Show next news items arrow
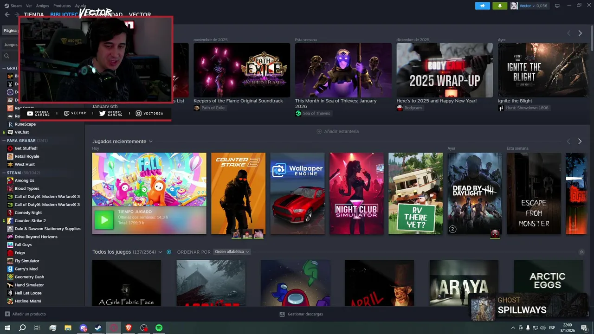This screenshot has width=594, height=334. (580, 33)
